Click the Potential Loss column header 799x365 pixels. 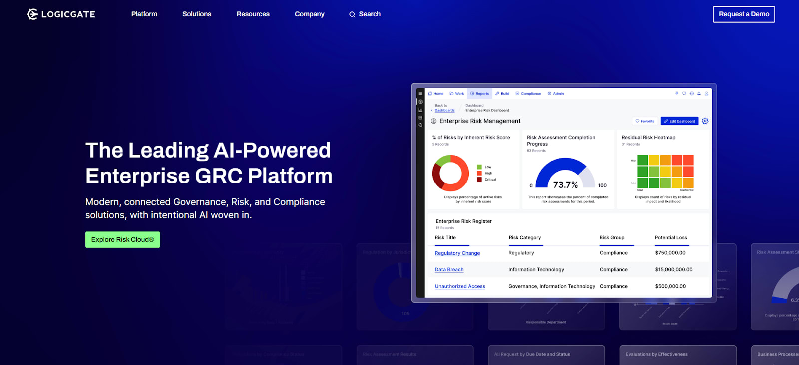tap(671, 238)
